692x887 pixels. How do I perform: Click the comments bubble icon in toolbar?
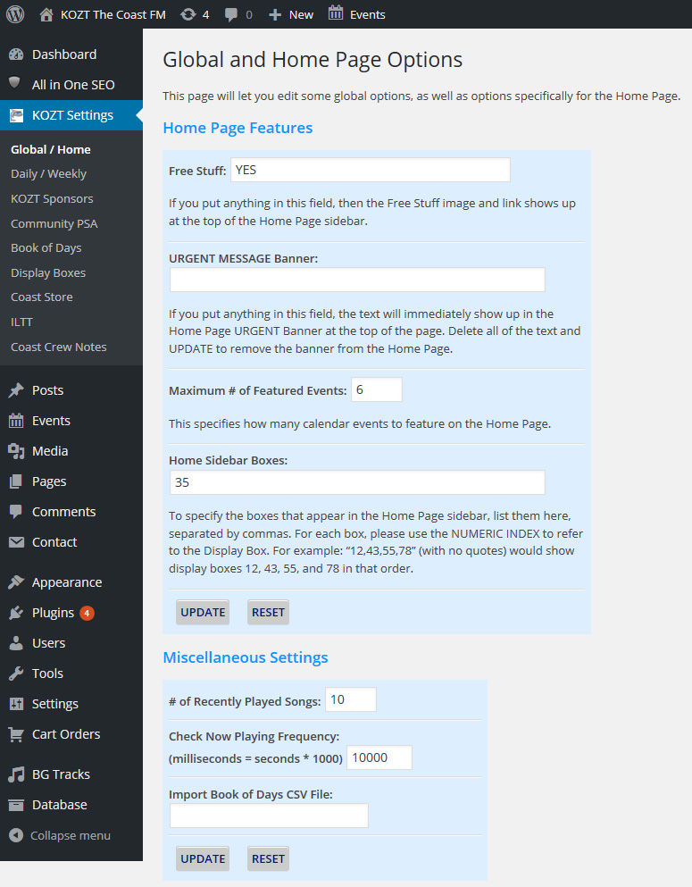(232, 14)
